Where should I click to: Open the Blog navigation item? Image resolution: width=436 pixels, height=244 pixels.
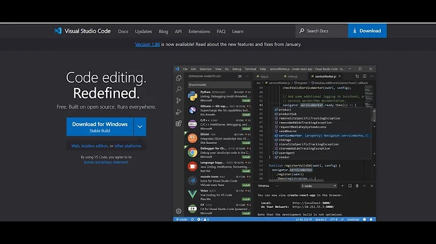pos(163,31)
